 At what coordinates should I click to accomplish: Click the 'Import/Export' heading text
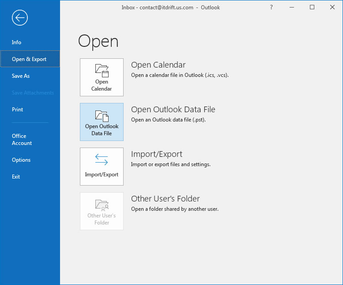pyautogui.click(x=157, y=154)
